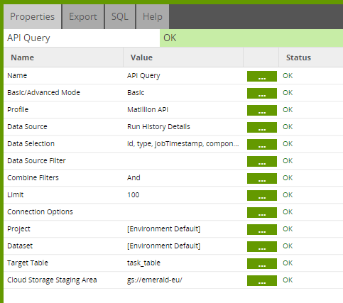Edit Connection Options via ellipsis button

[262, 212]
